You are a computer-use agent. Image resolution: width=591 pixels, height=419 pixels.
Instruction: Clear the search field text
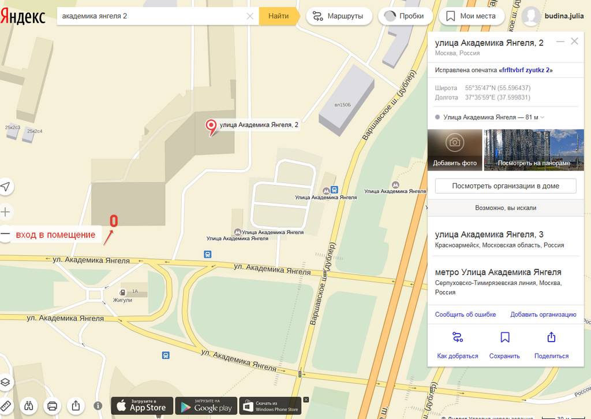[250, 16]
